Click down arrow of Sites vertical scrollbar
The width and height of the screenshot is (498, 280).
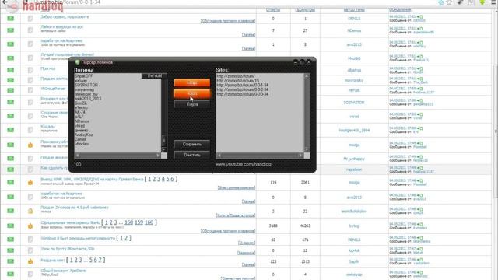(307, 149)
